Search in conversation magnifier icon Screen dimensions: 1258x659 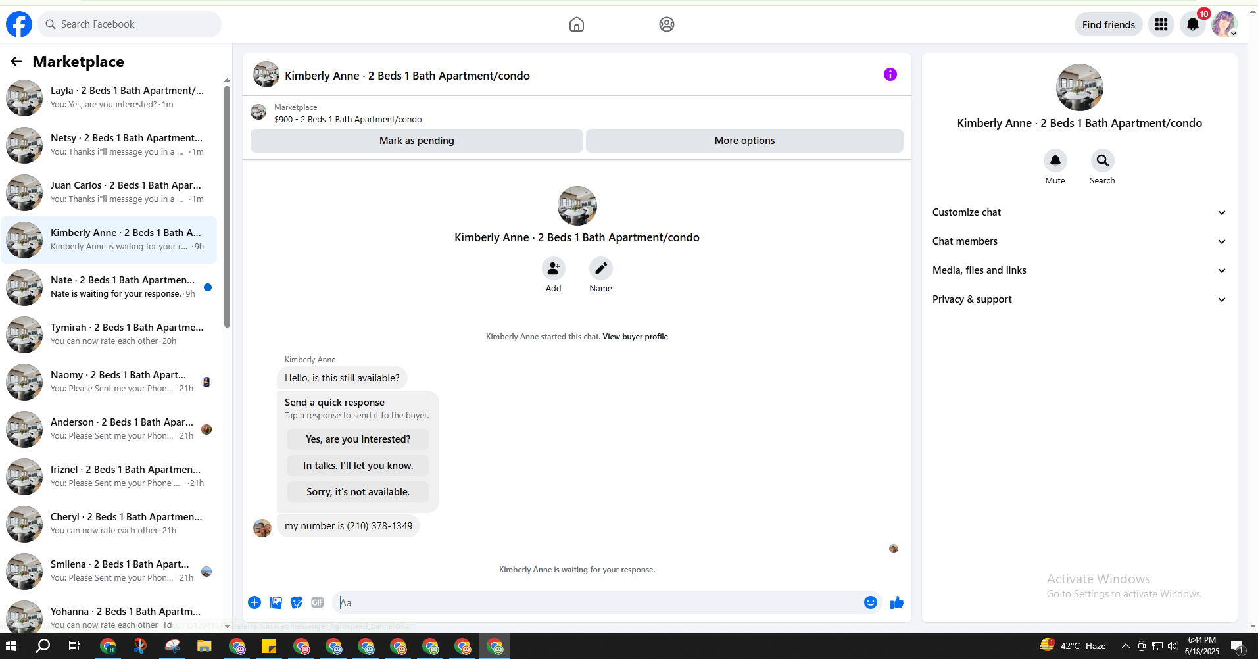[x=1103, y=160]
